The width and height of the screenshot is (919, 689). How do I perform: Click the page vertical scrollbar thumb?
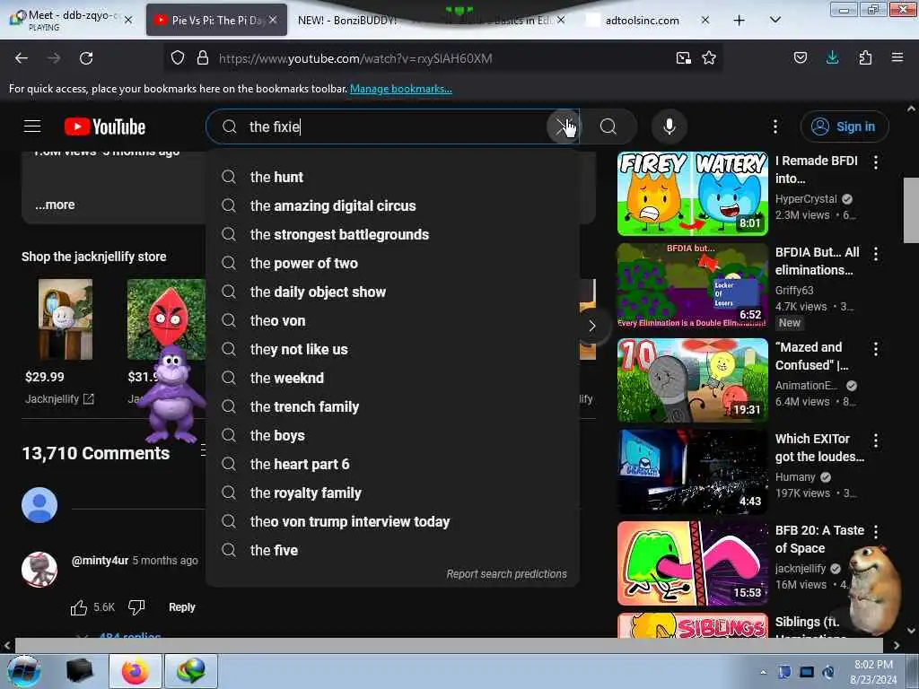pos(911,210)
